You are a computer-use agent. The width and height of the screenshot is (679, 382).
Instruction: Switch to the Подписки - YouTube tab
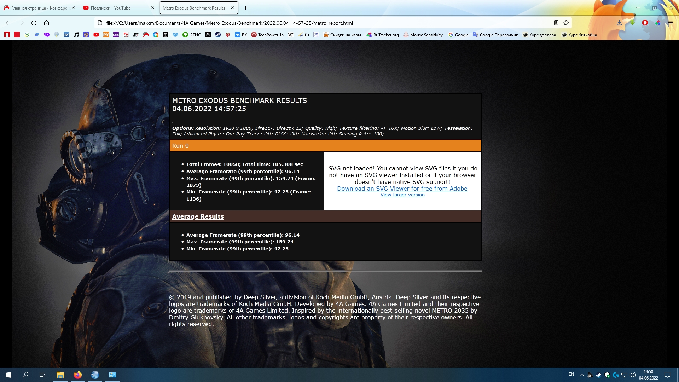(x=111, y=8)
